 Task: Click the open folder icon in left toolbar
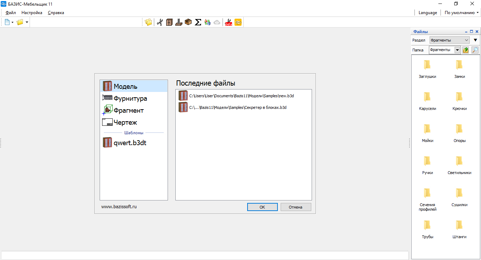tap(20, 22)
